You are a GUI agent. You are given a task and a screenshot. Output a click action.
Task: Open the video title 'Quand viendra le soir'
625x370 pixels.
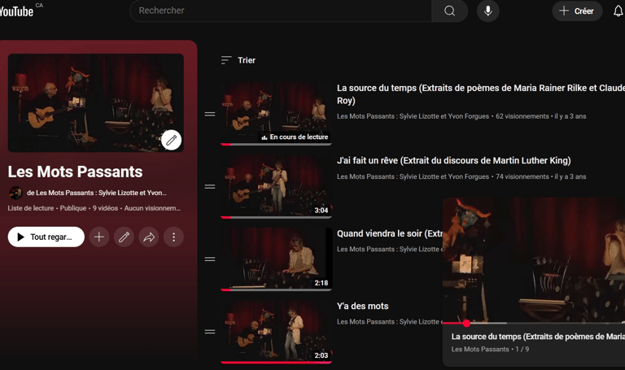390,233
